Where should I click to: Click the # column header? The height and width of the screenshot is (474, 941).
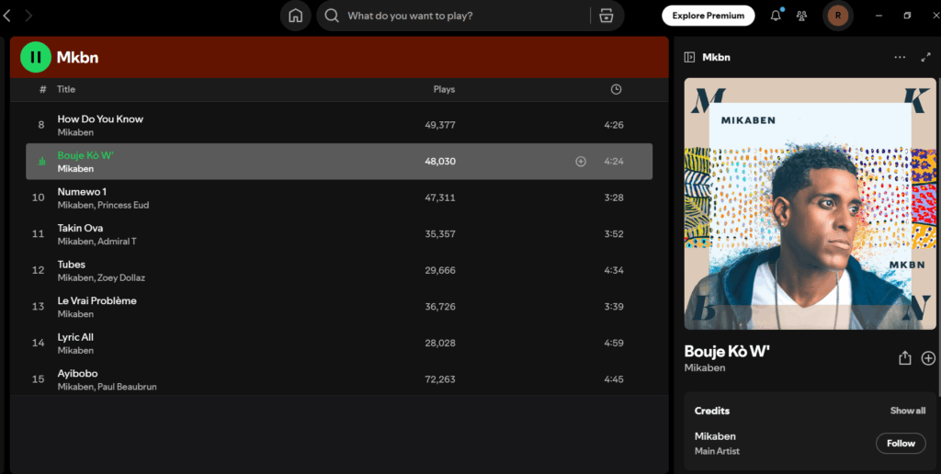coord(42,89)
